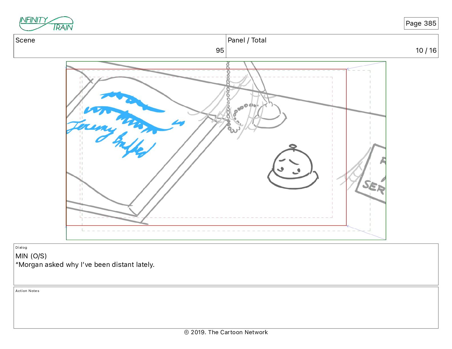Select the 10 / 16 panel count
The image size is (452, 349).
[x=426, y=50]
